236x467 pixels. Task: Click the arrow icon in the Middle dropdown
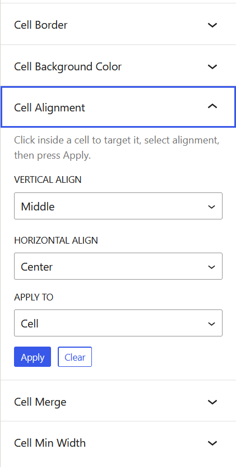pyautogui.click(x=211, y=206)
